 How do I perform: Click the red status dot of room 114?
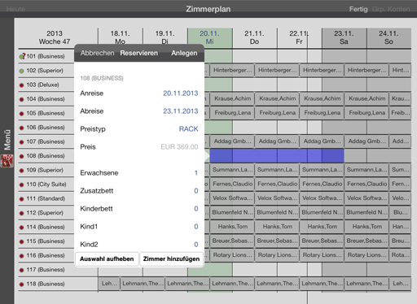point(21,228)
